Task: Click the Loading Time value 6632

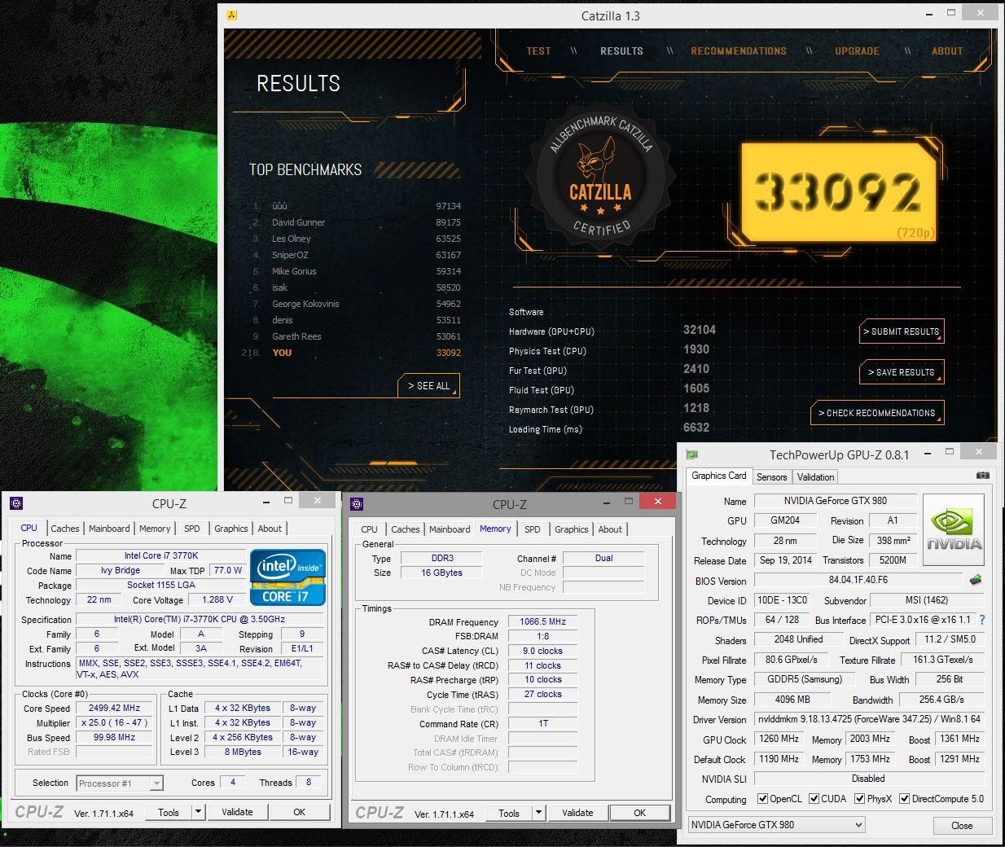Action: point(696,428)
